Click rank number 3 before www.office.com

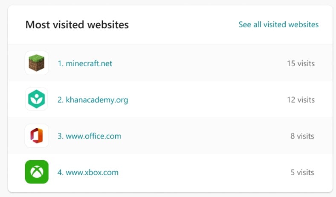click(61, 136)
